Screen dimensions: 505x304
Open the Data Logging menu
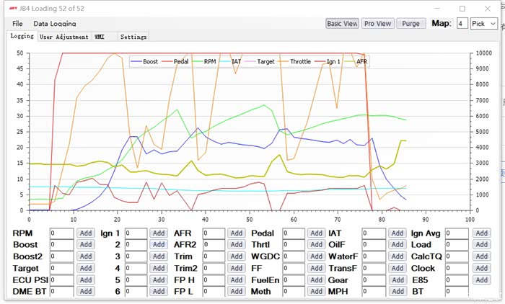tap(54, 24)
